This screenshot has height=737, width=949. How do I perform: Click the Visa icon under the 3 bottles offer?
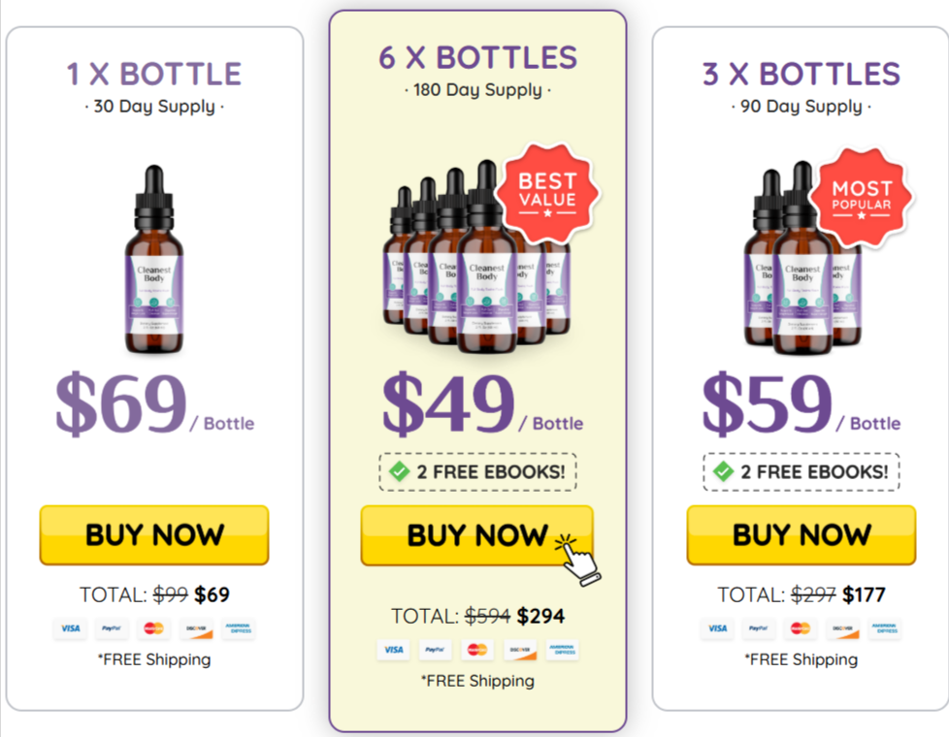[717, 628]
